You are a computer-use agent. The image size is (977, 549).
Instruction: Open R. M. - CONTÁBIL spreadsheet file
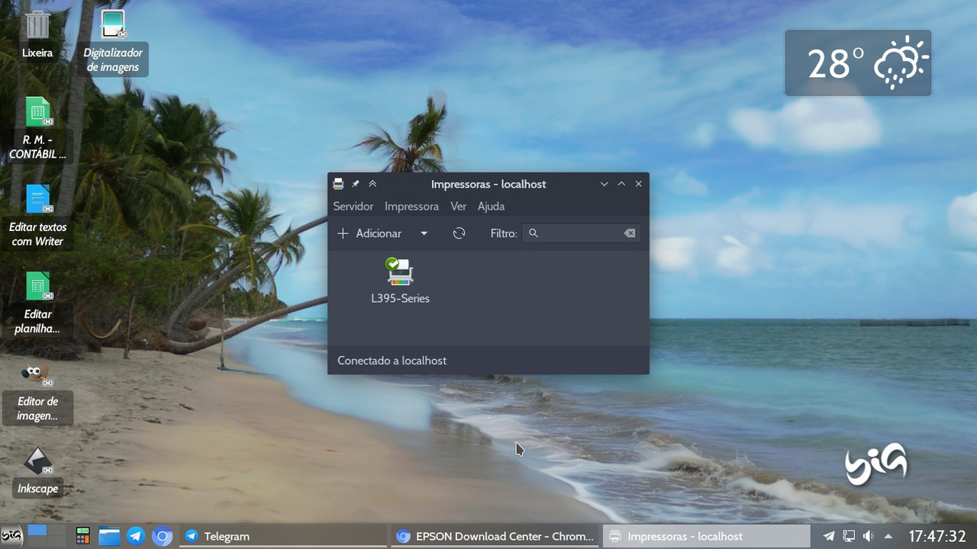tap(37, 128)
